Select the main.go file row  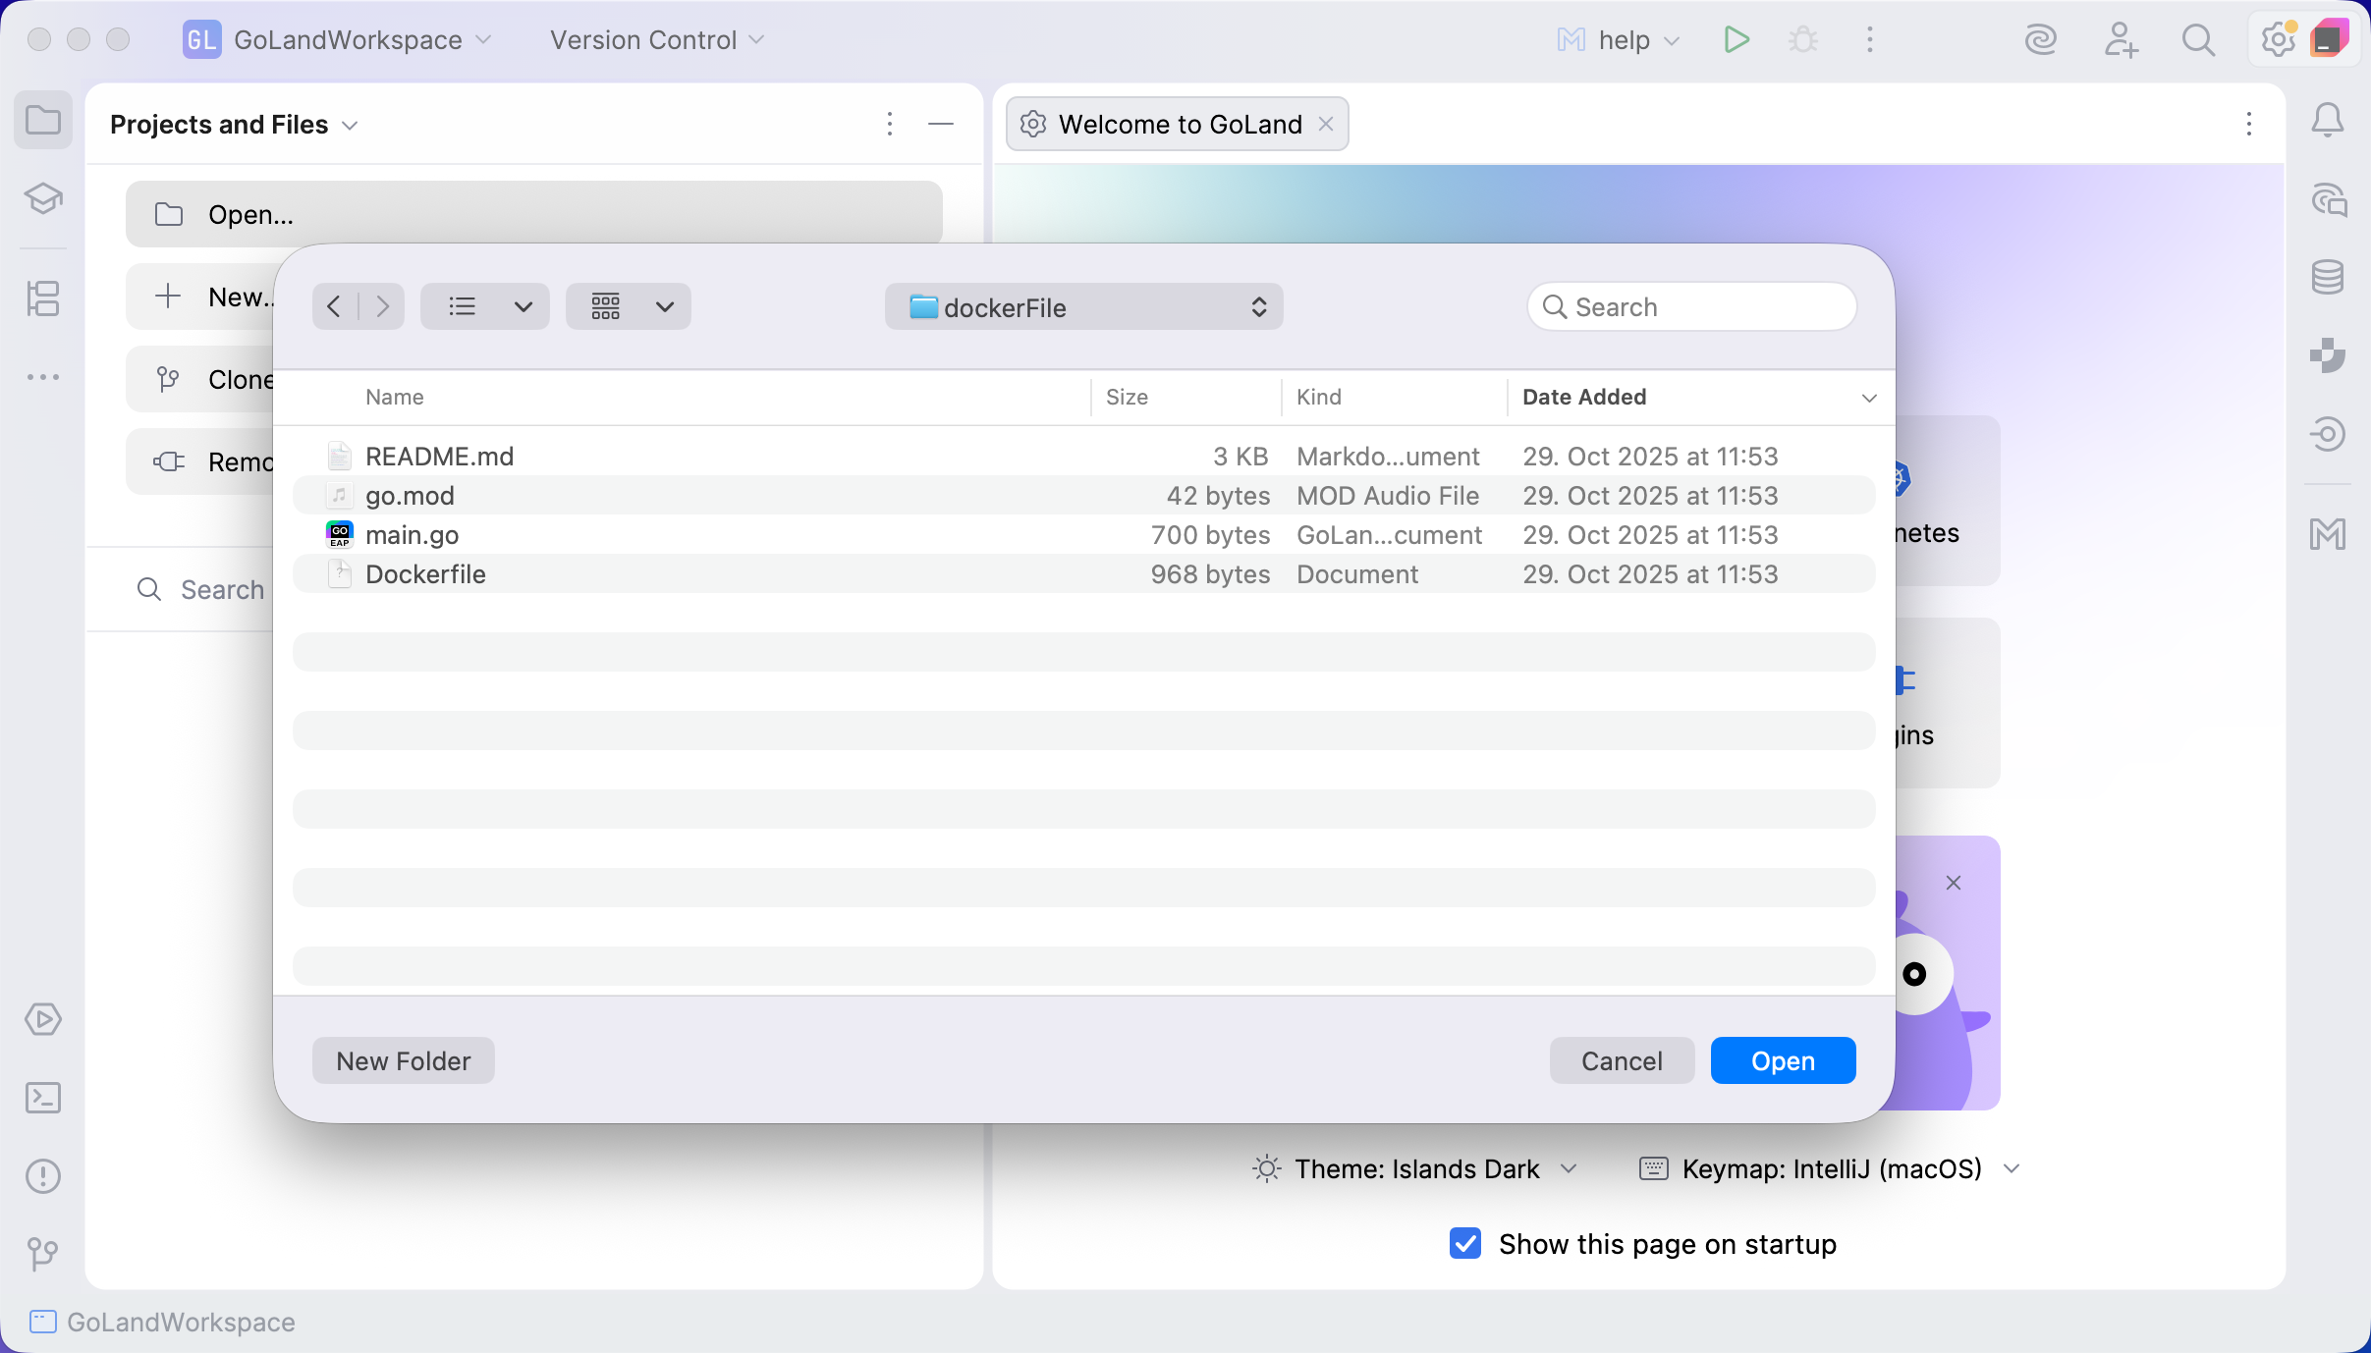pos(413,535)
